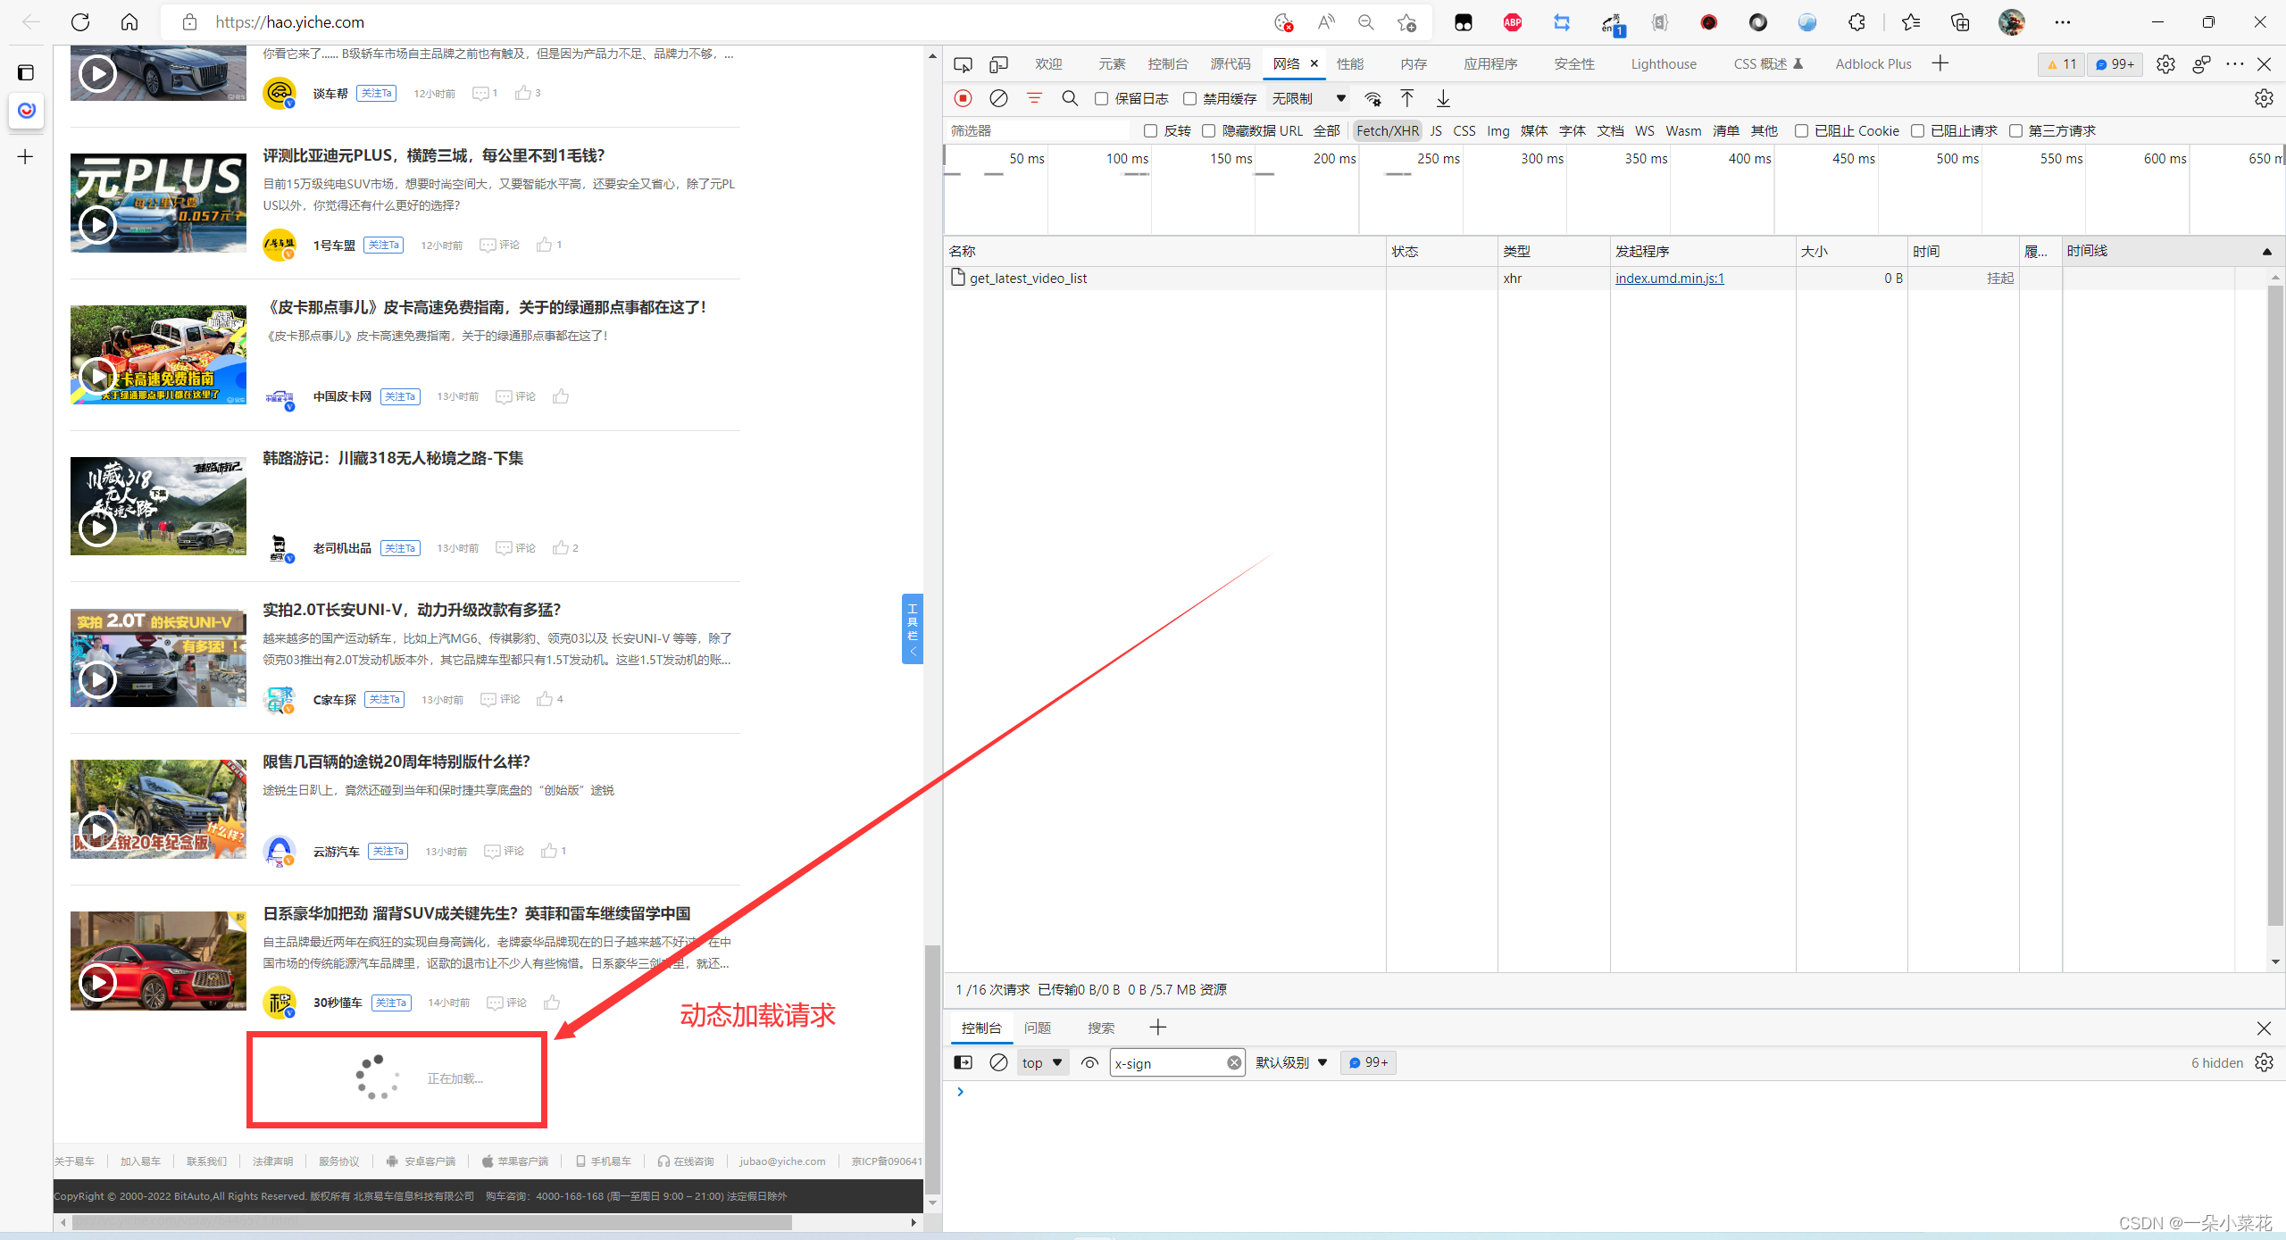Click the live expression eye icon
The height and width of the screenshot is (1240, 2286).
[1089, 1062]
